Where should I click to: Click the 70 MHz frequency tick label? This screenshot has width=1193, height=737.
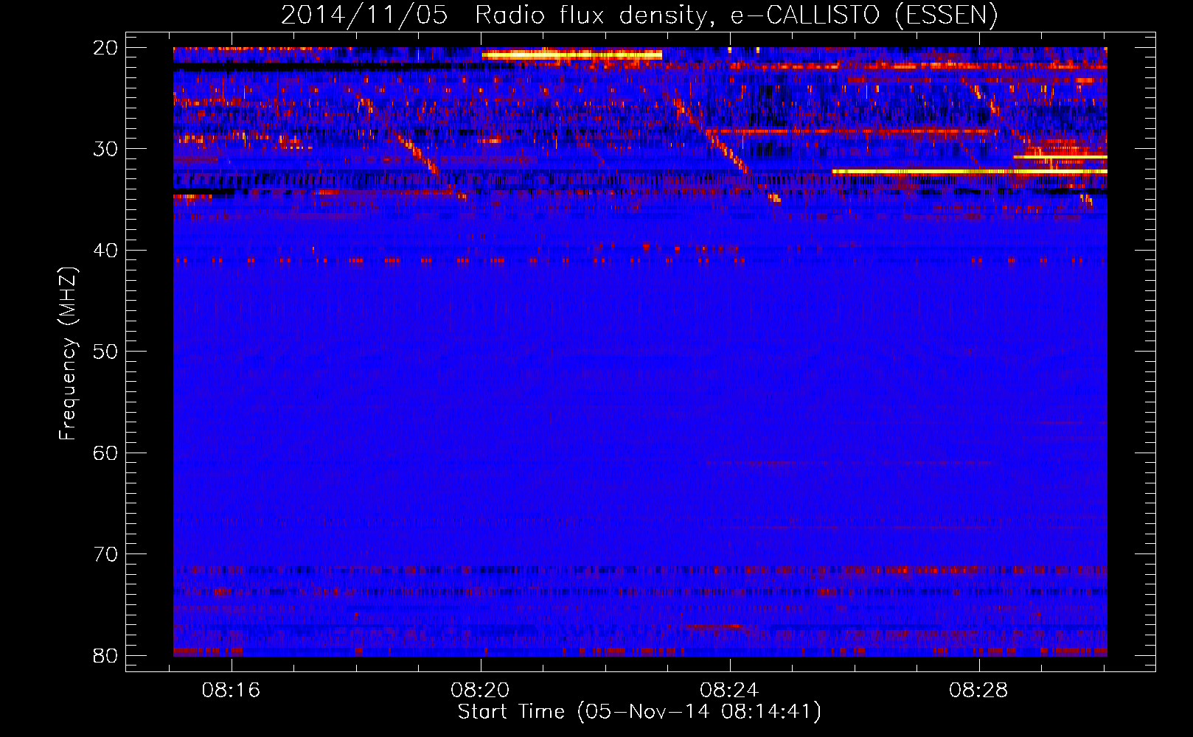[x=105, y=554]
